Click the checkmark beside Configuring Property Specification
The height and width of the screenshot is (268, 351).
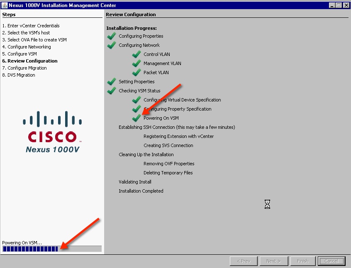tap(136, 109)
